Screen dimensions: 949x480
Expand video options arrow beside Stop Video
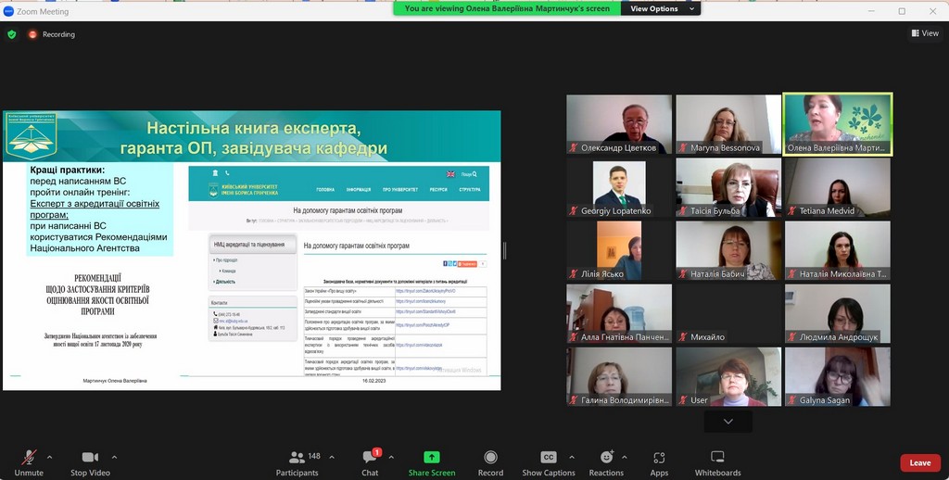(114, 457)
